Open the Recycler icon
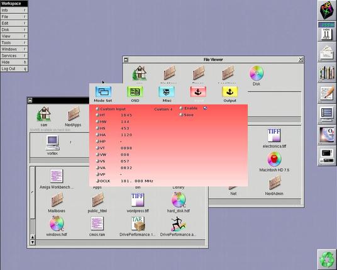The height and width of the screenshot is (270, 337). (327, 260)
